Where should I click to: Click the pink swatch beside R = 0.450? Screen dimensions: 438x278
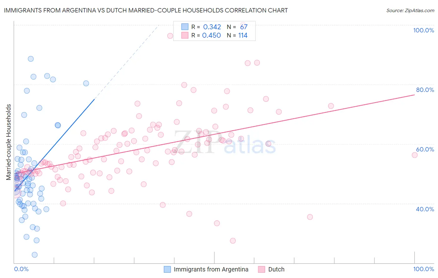pyautogui.click(x=185, y=35)
